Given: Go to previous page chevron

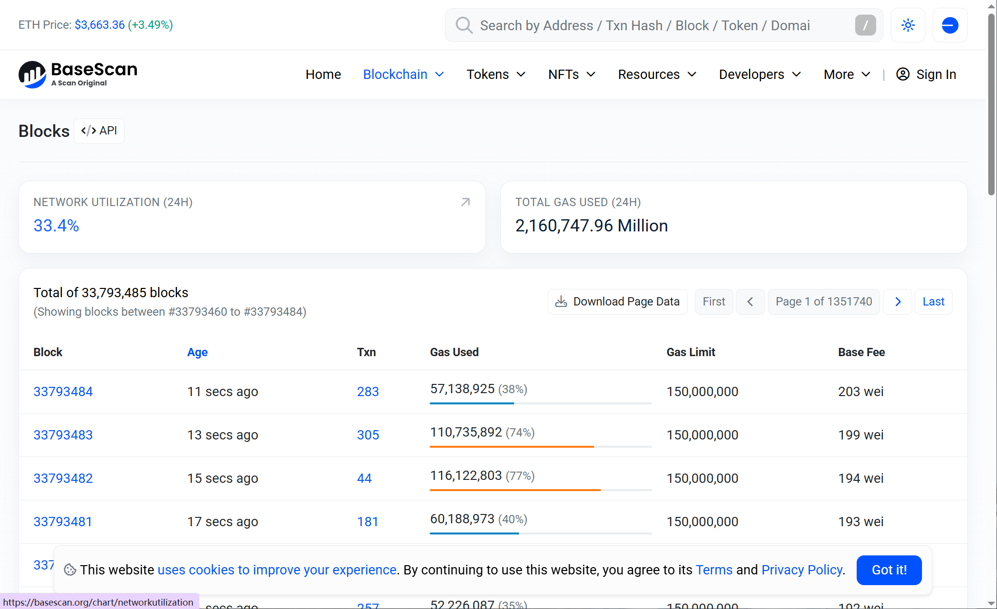Looking at the screenshot, I should 750,302.
